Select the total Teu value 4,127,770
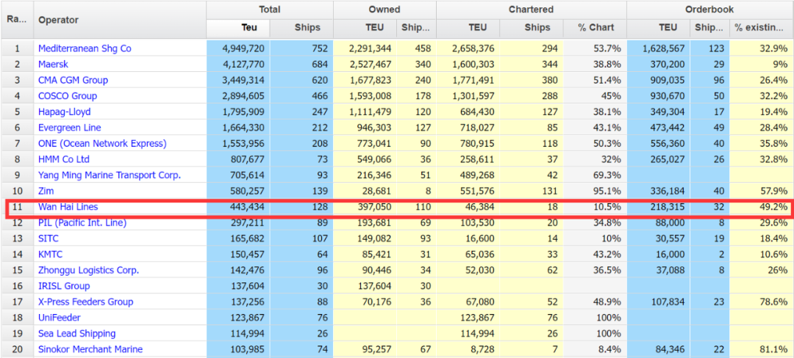The height and width of the screenshot is (358, 794). click(243, 64)
